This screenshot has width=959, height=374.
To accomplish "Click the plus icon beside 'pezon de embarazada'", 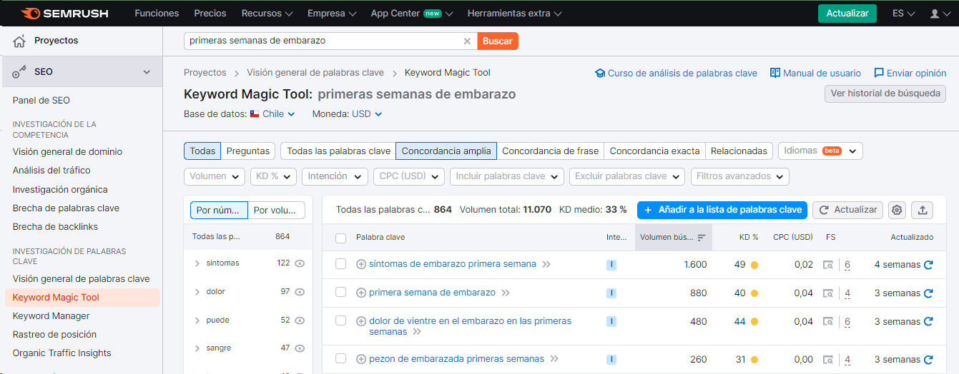I will (361, 359).
